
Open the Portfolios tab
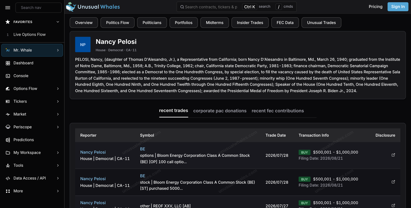click(x=183, y=23)
